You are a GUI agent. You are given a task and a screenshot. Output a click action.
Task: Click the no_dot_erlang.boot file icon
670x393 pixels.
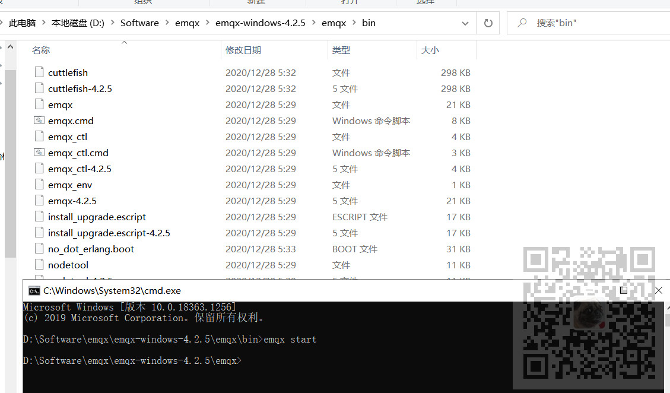coord(39,249)
